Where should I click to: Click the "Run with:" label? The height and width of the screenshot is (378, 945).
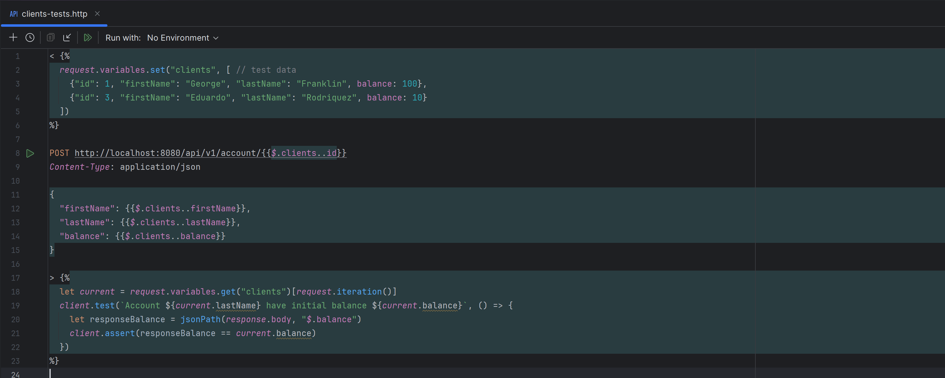(123, 38)
